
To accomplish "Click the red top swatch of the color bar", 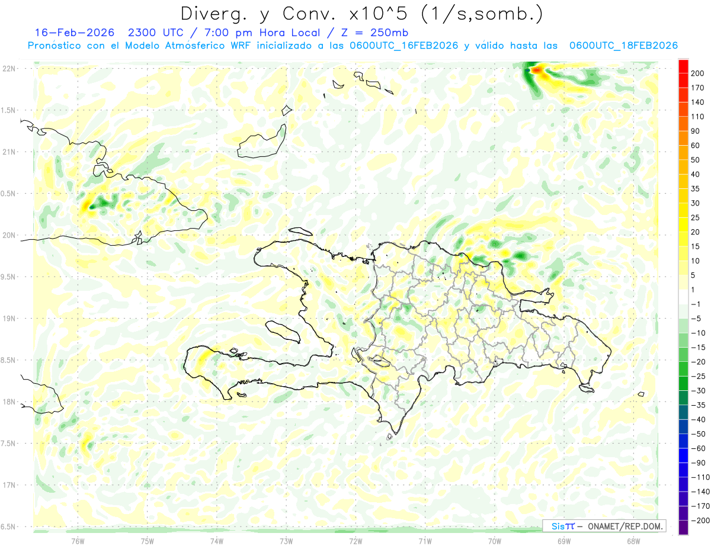I will pos(683,66).
